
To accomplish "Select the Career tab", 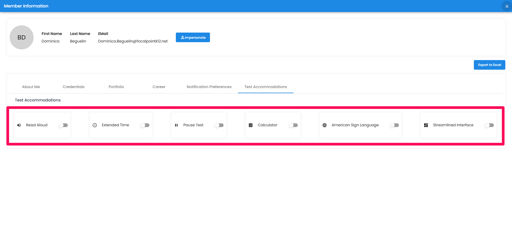I will click(x=159, y=87).
